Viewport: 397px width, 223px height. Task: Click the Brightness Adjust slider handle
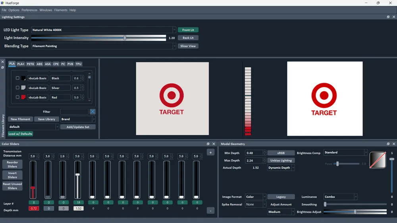coord(355,212)
